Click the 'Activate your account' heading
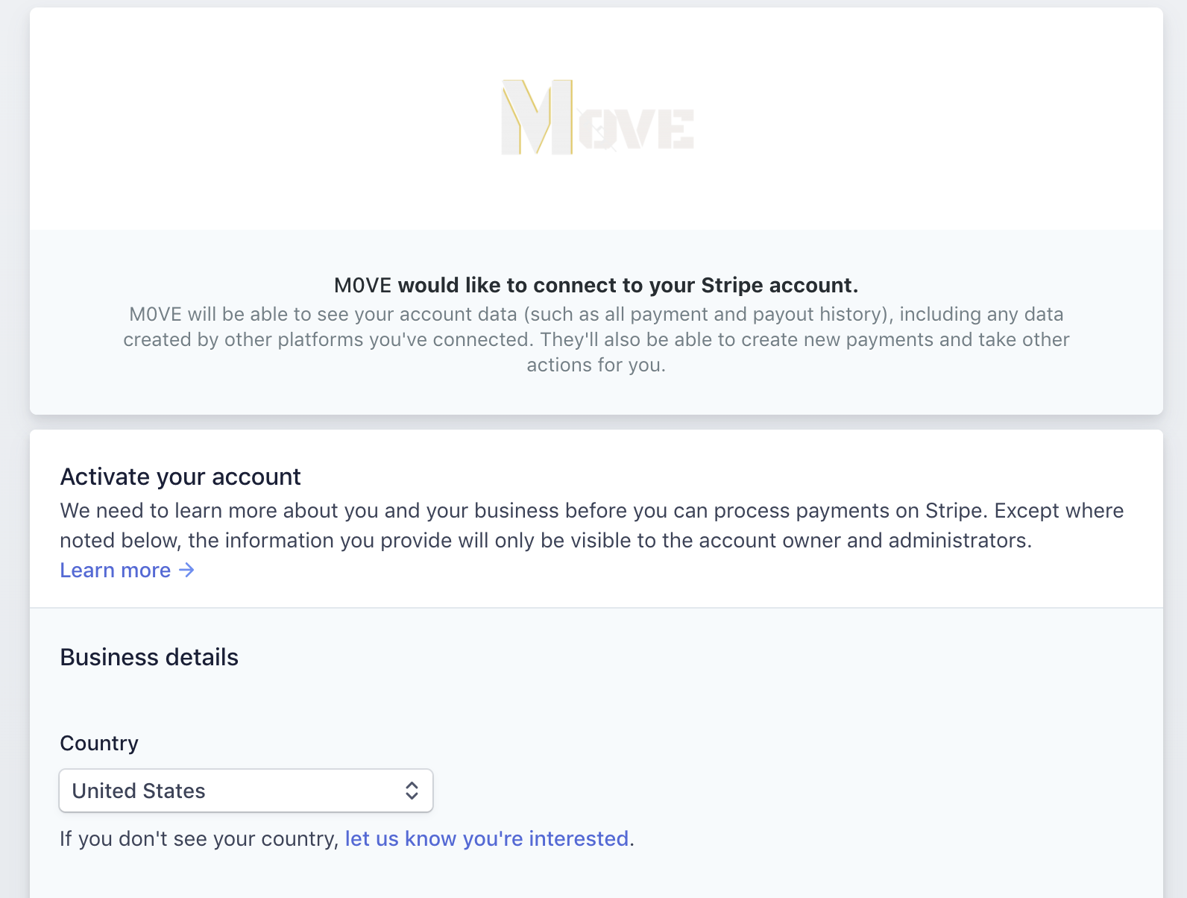Image resolution: width=1187 pixels, height=898 pixels. tap(180, 477)
